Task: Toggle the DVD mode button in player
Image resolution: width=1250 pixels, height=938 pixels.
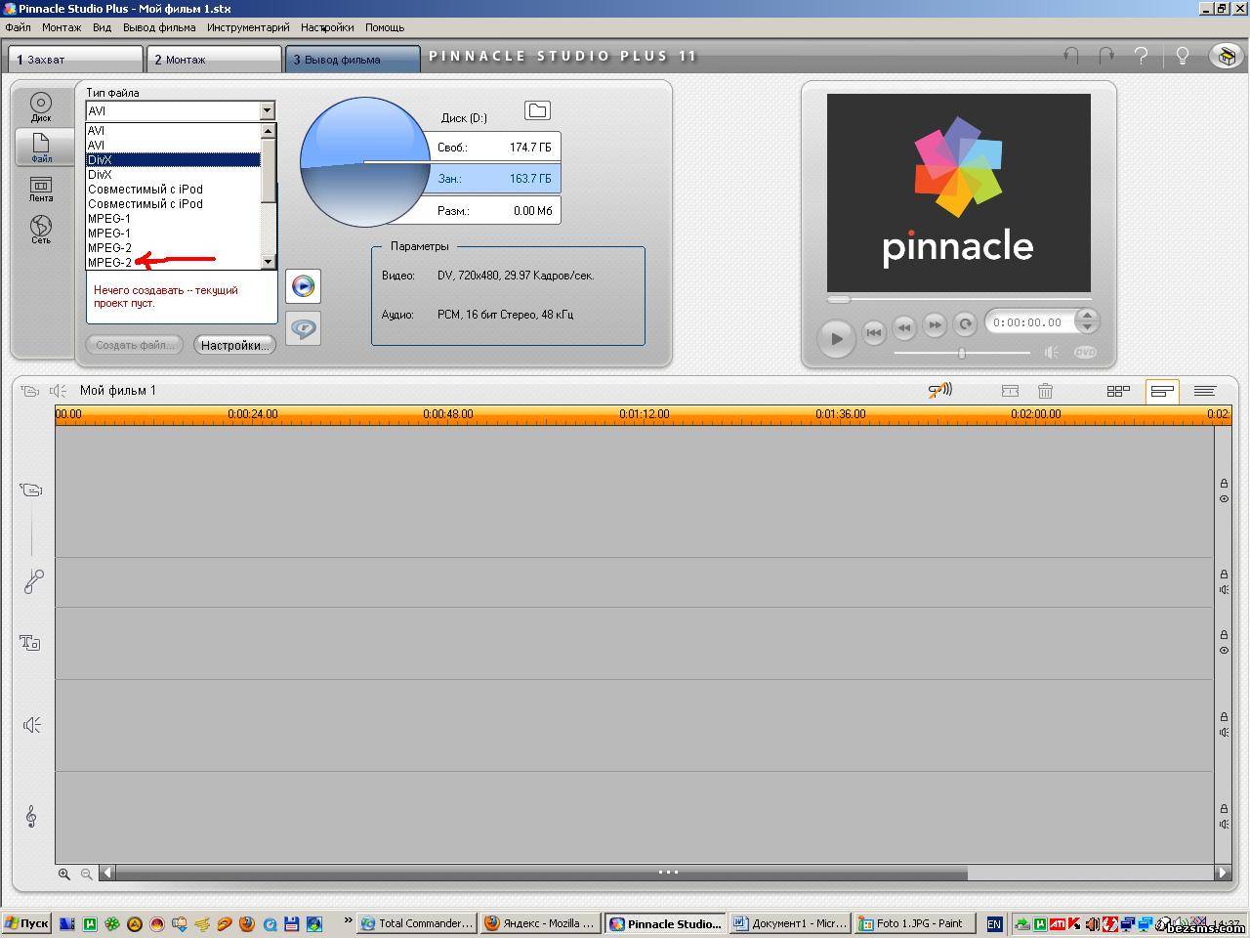Action: point(1085,352)
